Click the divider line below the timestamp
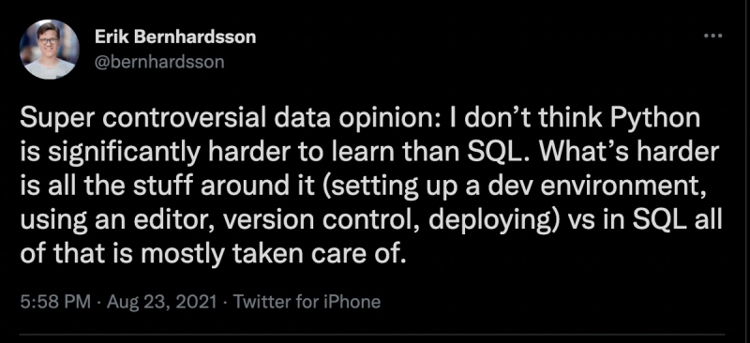 tap(372, 334)
